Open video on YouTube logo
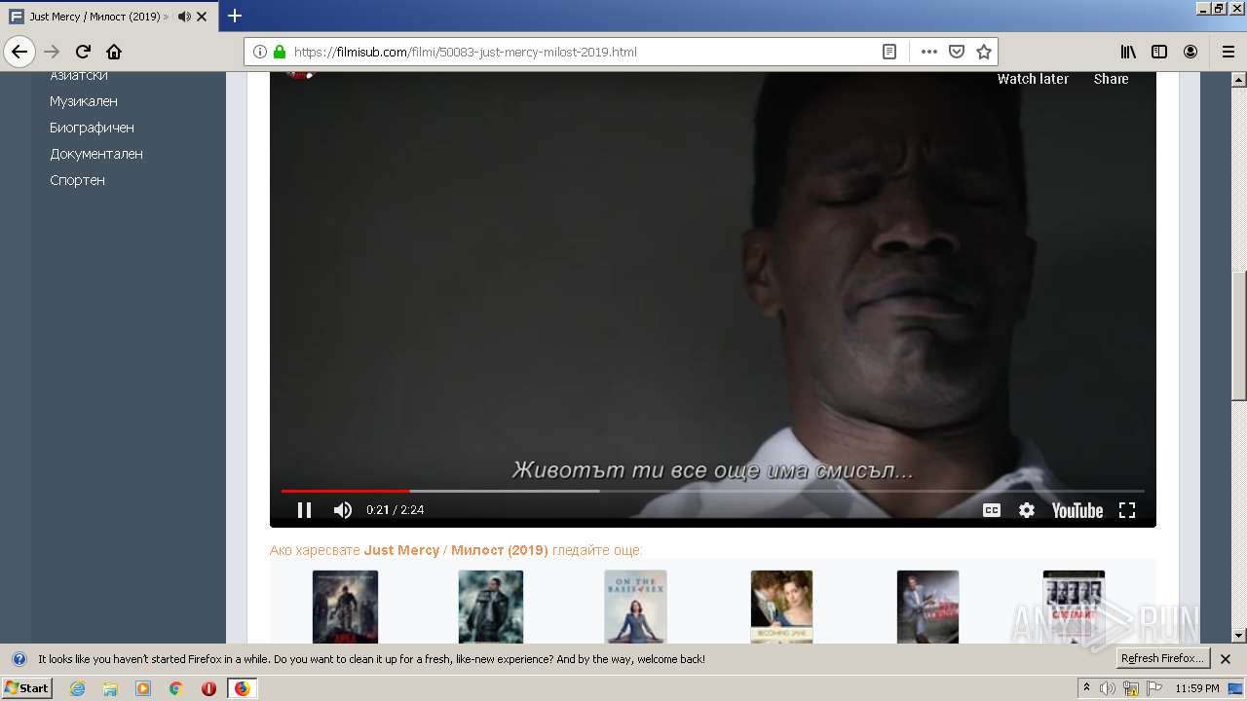Viewport: 1247px width, 701px height. pyautogui.click(x=1077, y=510)
